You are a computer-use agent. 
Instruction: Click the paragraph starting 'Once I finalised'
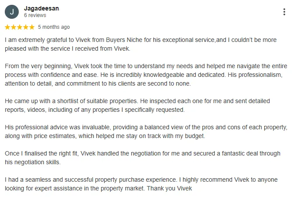tap(143, 158)
